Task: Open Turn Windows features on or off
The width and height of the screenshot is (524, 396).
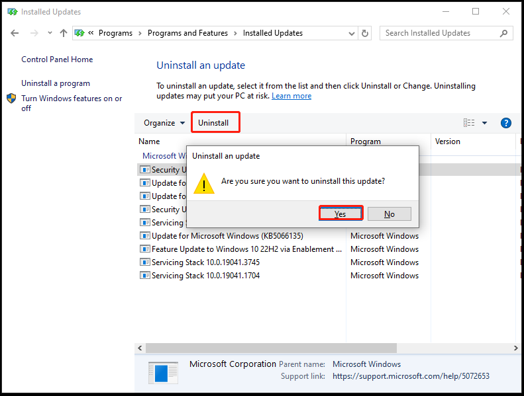Action: [x=72, y=103]
